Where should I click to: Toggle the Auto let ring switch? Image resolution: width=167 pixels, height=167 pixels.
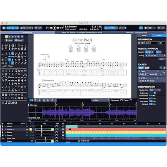pos(151,99)
